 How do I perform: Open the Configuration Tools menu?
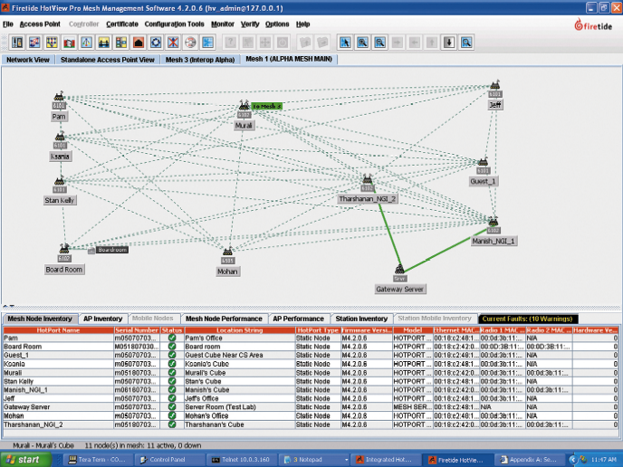[175, 24]
